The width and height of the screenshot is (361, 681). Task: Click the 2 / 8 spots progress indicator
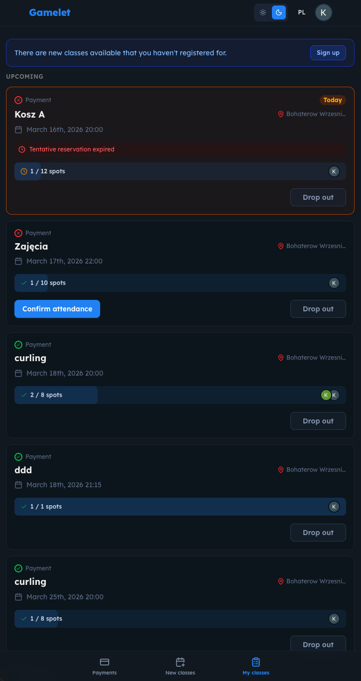tap(56, 395)
